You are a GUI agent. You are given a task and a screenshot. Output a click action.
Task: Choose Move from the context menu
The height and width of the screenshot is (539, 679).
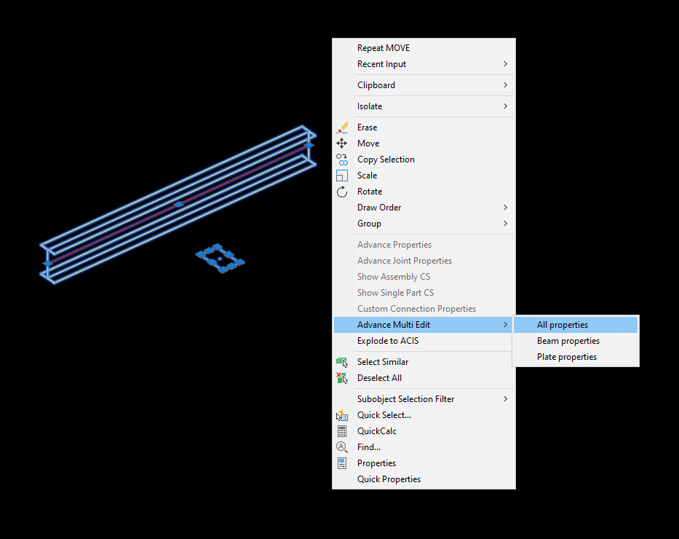424,143
